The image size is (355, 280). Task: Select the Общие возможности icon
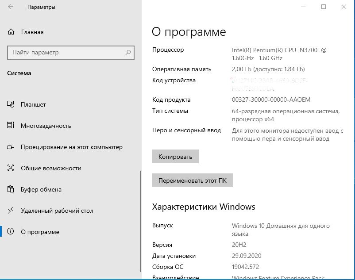pyautogui.click(x=10, y=168)
